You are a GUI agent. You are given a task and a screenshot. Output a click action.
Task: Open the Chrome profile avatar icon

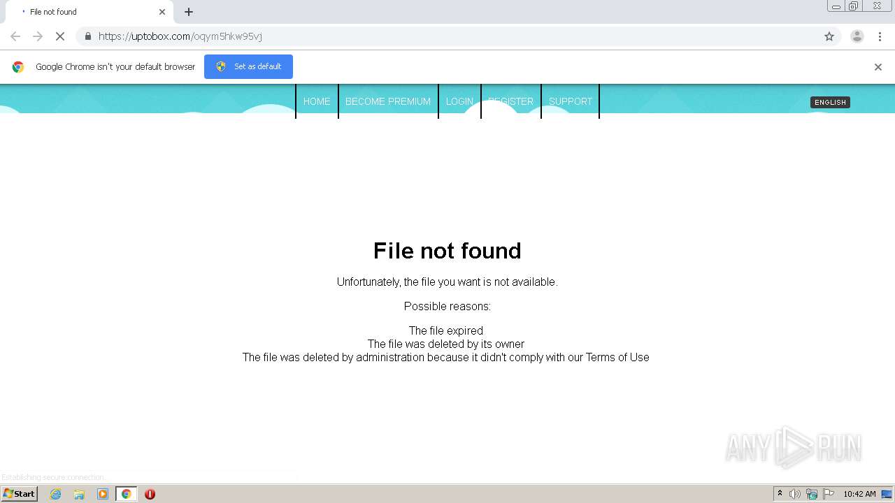[857, 36]
